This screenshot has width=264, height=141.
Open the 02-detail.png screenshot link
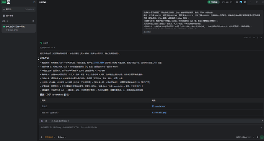[x=159, y=113]
